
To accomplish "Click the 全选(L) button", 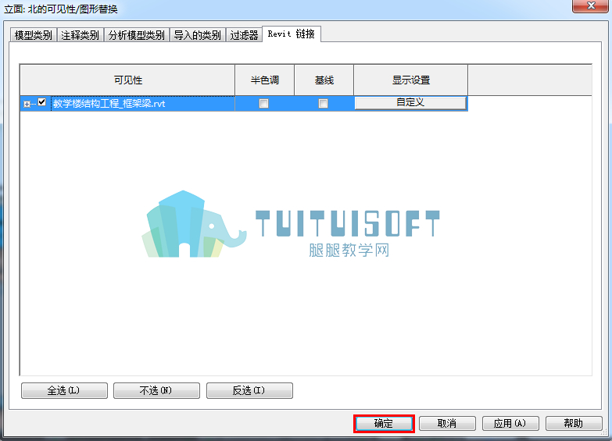I will pyautogui.click(x=64, y=390).
